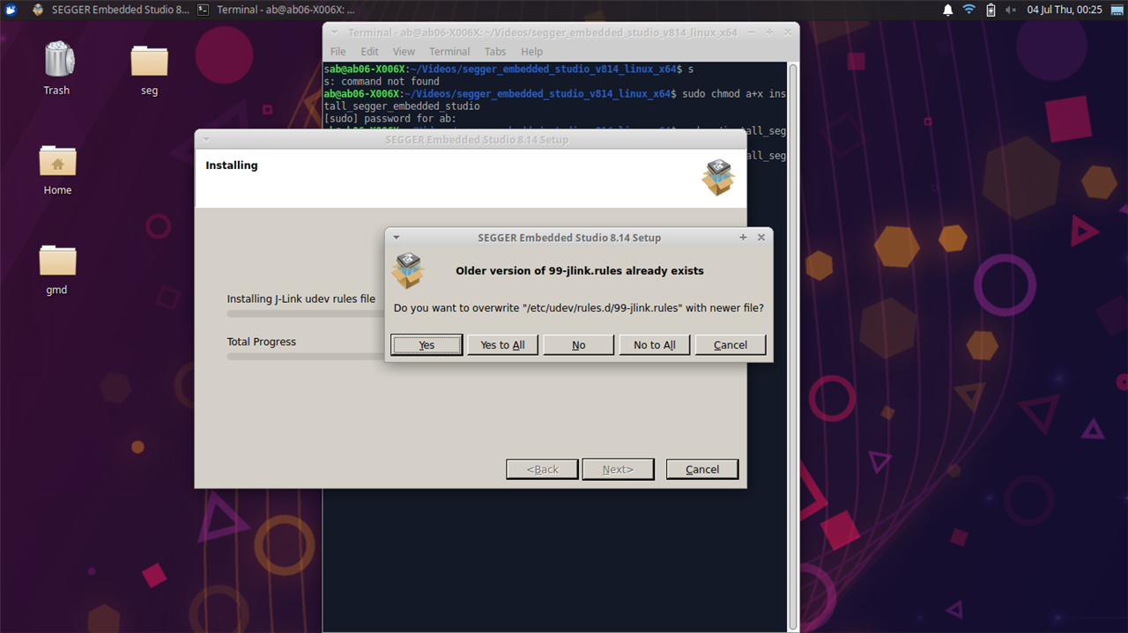Open the Help menu in Terminal
This screenshot has height=633, width=1128.
(531, 52)
